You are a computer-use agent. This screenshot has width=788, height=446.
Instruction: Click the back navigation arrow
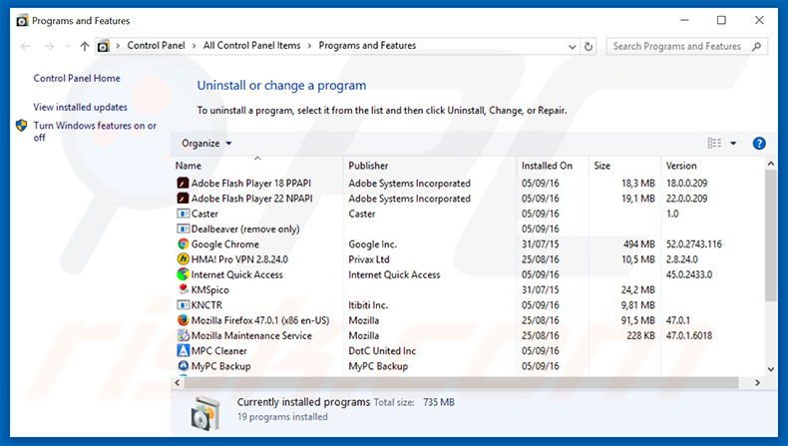pos(26,46)
